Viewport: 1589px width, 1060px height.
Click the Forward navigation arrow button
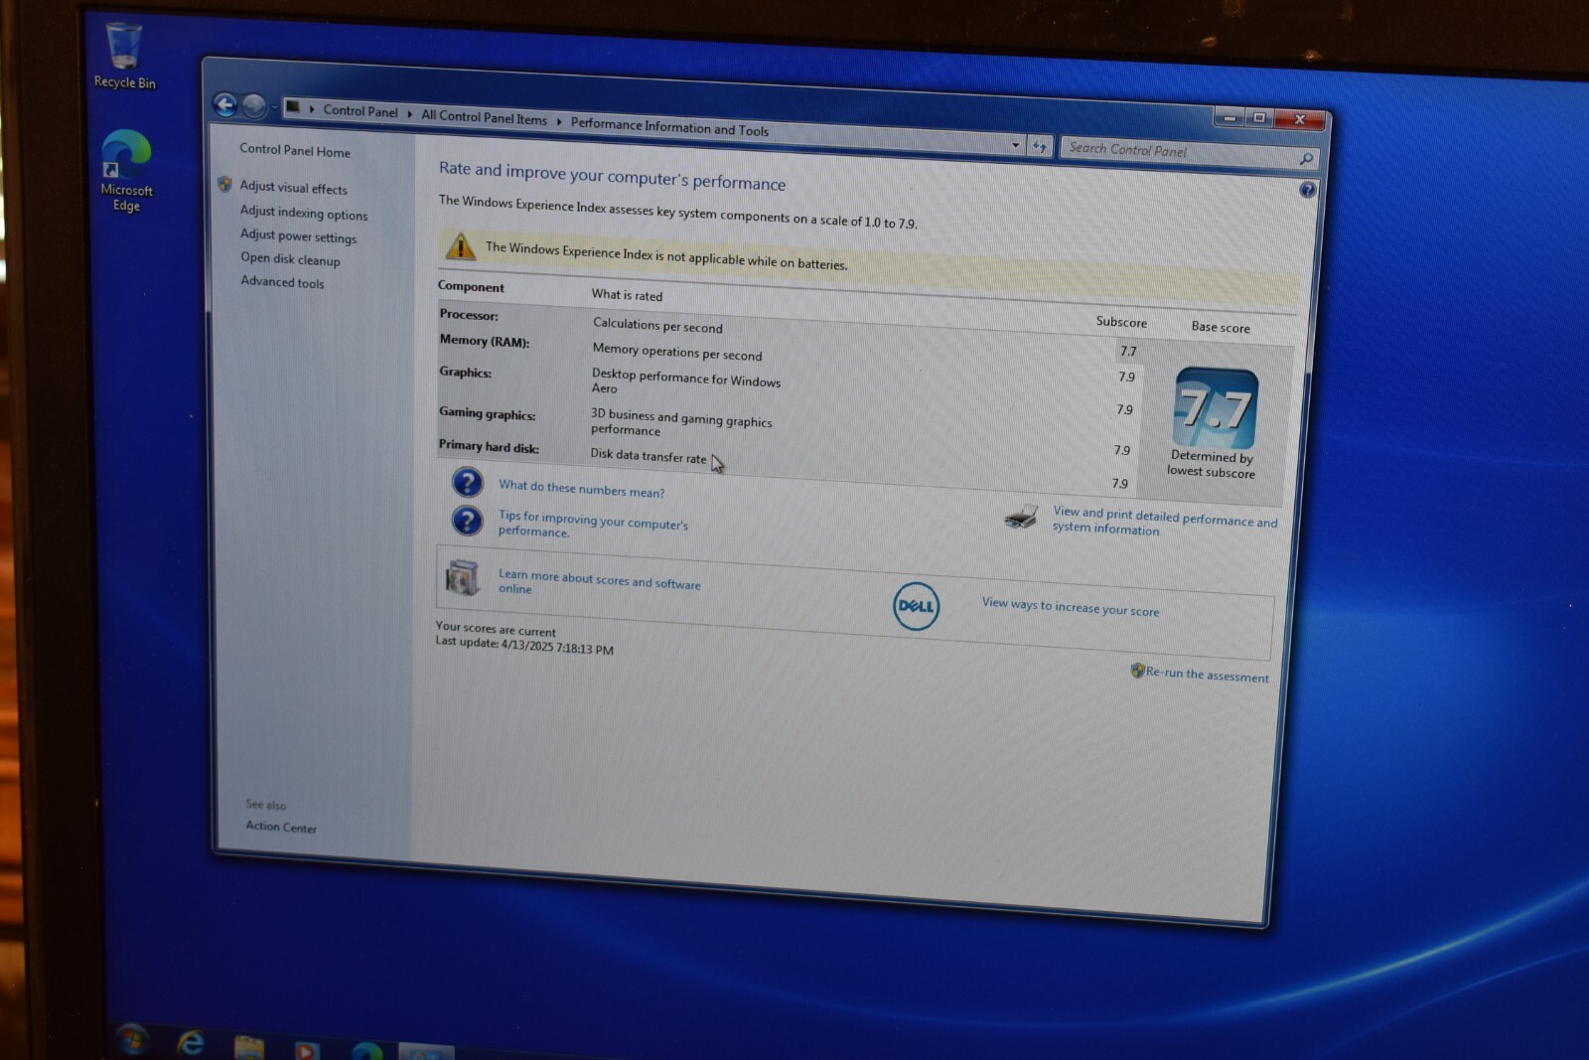coord(254,105)
